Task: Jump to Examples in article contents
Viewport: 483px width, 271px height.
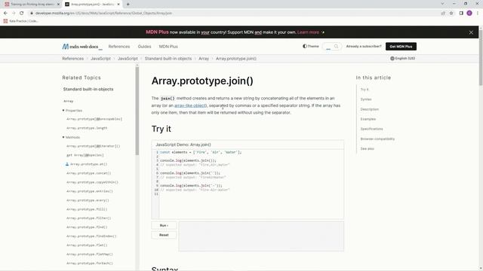Action: pos(368,119)
